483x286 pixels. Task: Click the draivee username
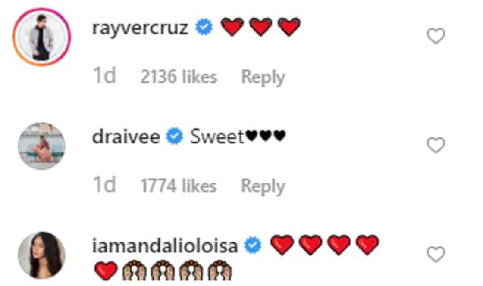tap(126, 137)
